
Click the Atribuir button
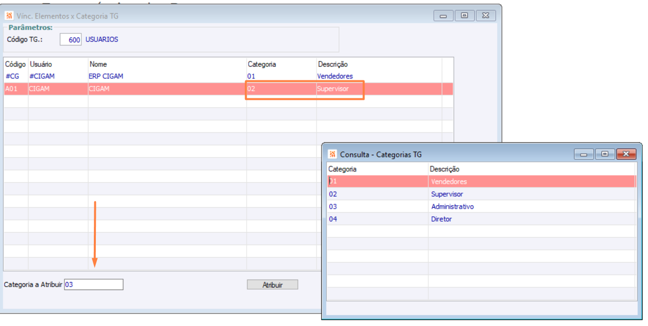[x=273, y=285]
